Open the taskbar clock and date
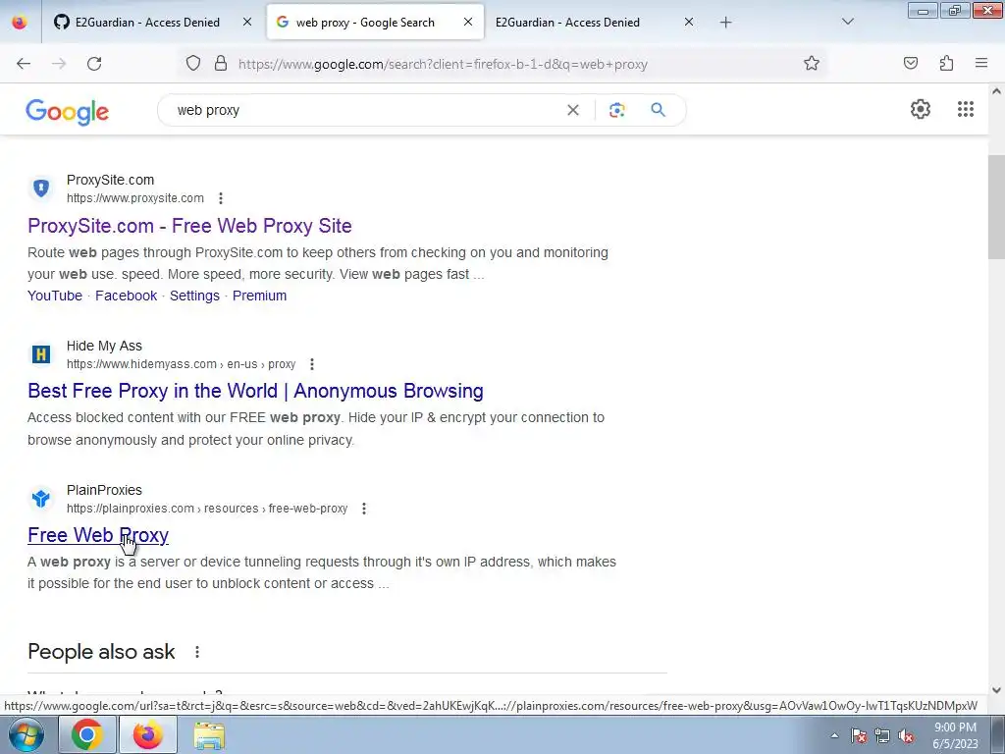The width and height of the screenshot is (1005, 754). coord(955,735)
